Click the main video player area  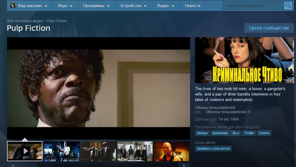tap(98, 88)
